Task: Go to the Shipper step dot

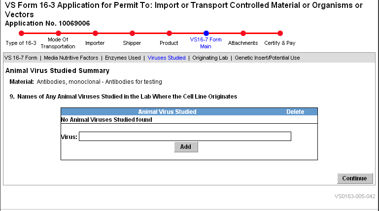Action: [132, 34]
